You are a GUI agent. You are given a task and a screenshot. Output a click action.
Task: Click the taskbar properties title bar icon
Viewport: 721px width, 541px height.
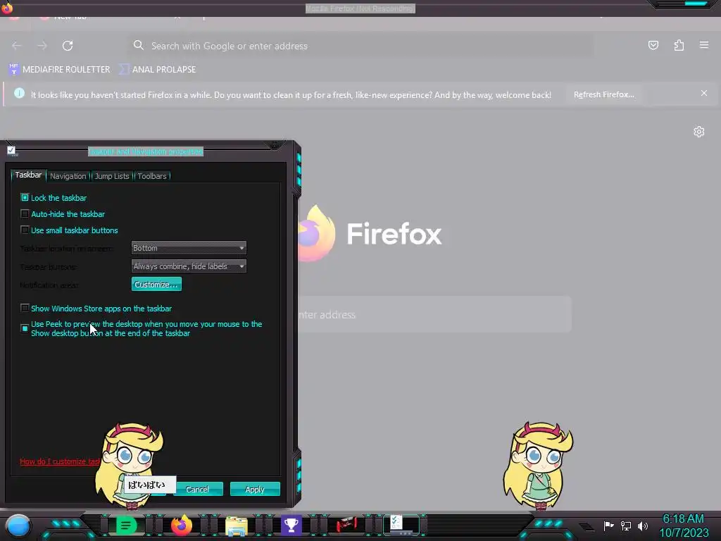[11, 151]
